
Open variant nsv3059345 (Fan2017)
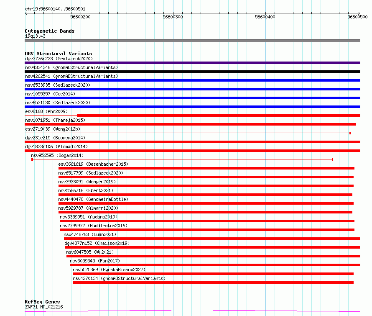[x=95, y=261]
